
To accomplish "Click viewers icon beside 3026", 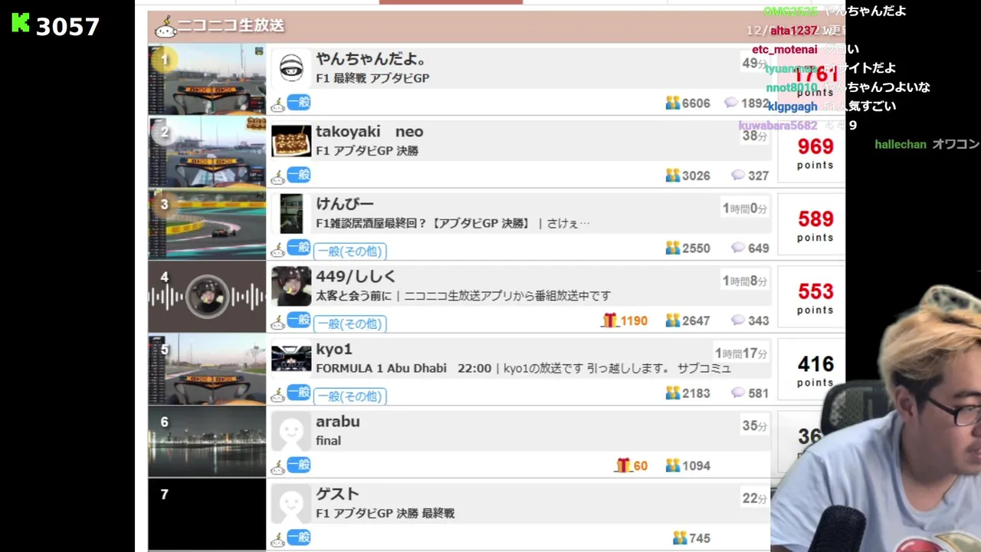I will click(673, 176).
